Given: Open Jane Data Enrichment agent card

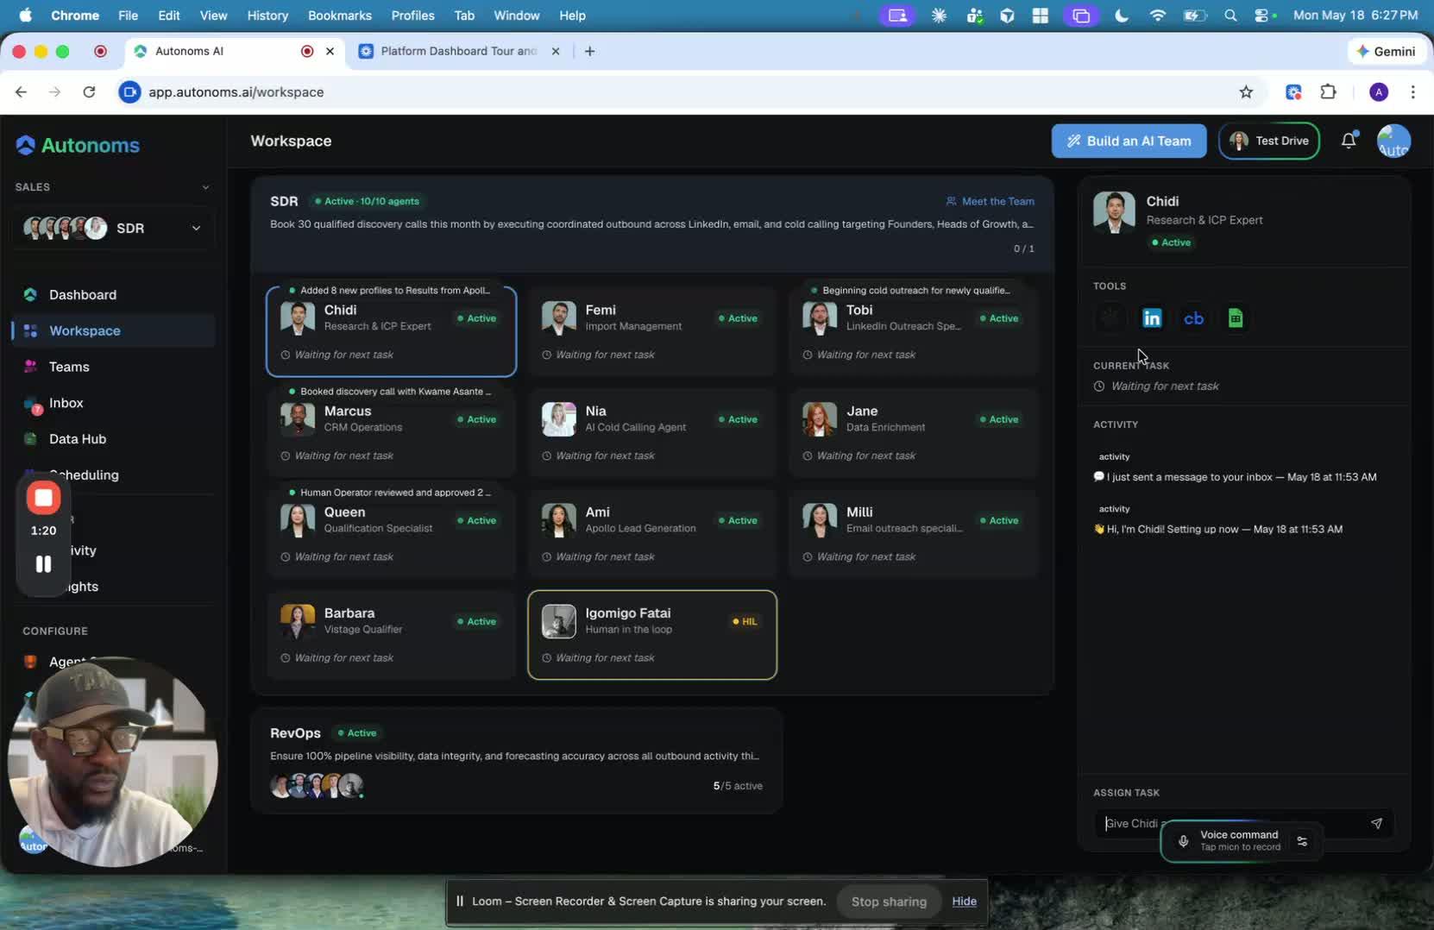Looking at the screenshot, I should [x=913, y=433].
